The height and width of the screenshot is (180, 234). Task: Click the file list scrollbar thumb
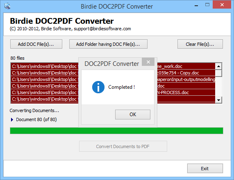[x=218, y=73]
